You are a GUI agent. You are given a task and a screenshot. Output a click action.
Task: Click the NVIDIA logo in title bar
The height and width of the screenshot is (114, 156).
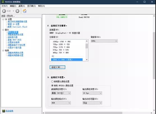3,2
